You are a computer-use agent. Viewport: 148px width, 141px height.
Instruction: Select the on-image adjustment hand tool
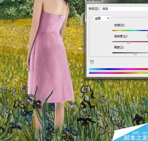pos(92,62)
